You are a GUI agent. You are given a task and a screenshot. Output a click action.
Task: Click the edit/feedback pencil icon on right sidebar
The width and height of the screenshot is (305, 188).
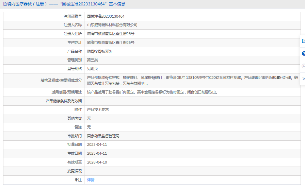point(303,41)
